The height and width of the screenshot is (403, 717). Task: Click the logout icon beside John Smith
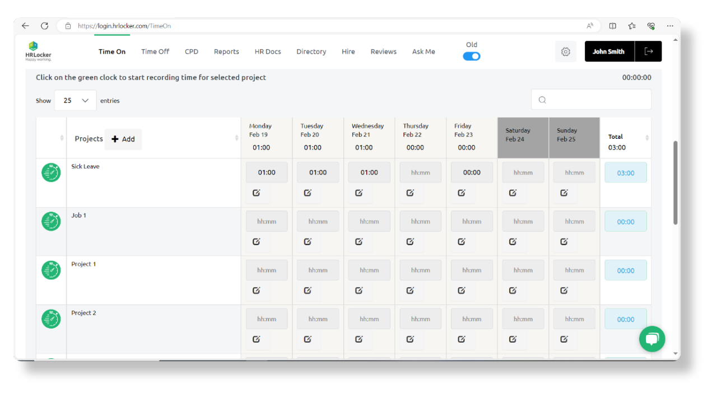tap(649, 51)
